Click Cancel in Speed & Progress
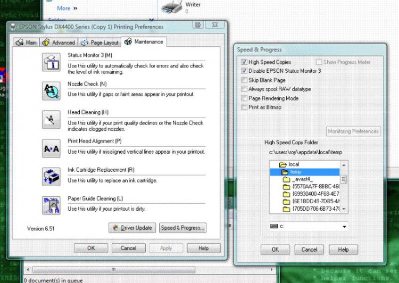 309,249
